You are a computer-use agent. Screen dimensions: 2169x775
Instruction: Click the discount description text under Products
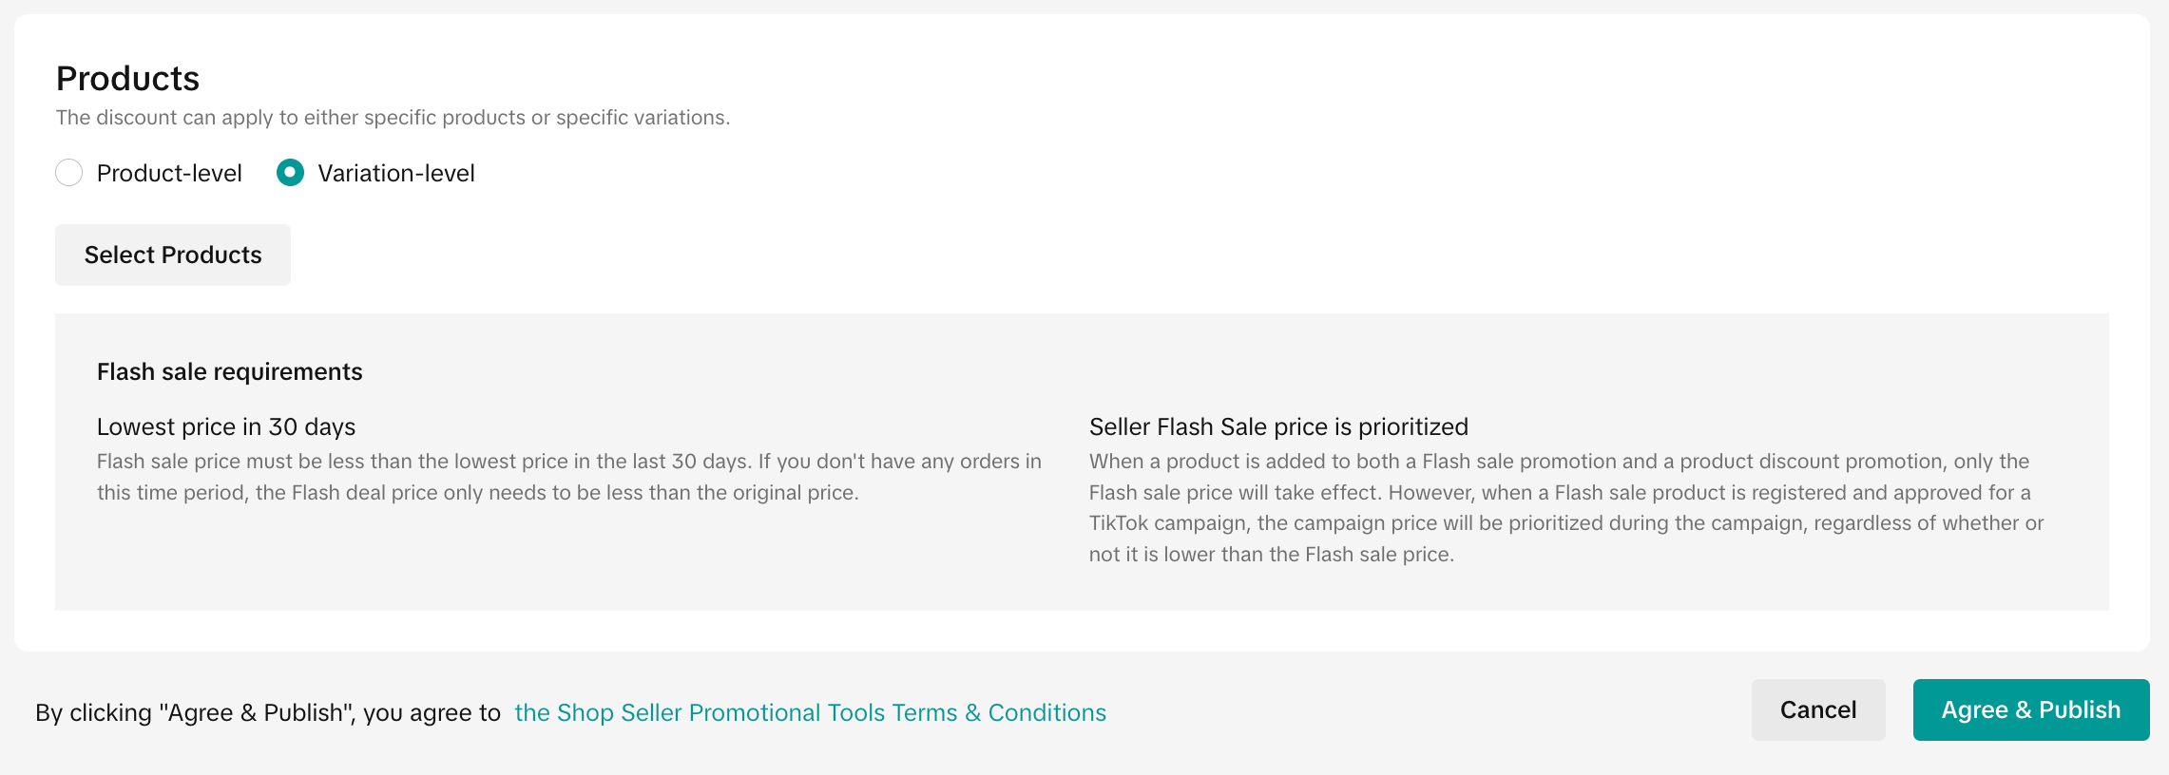tap(393, 118)
